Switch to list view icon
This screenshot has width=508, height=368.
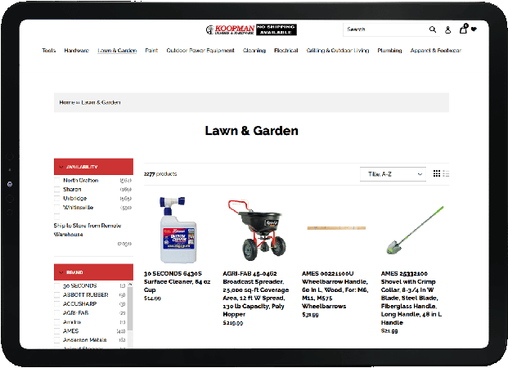446,173
